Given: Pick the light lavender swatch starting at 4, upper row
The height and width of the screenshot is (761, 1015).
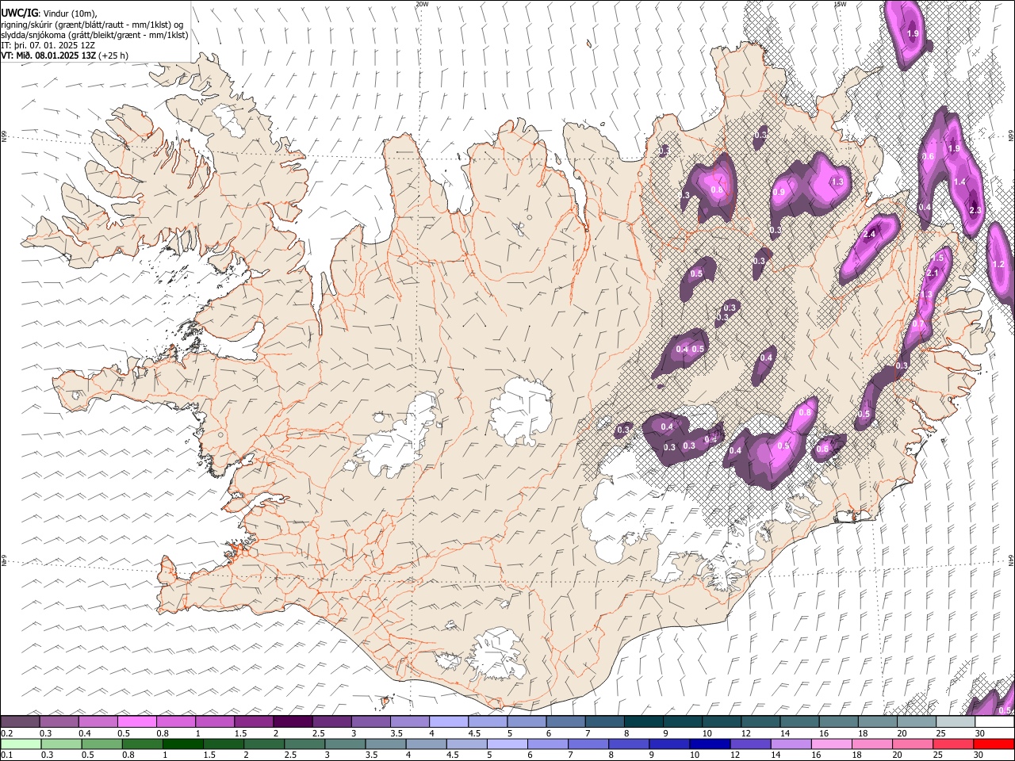Looking at the screenshot, I should pyautogui.click(x=448, y=722).
